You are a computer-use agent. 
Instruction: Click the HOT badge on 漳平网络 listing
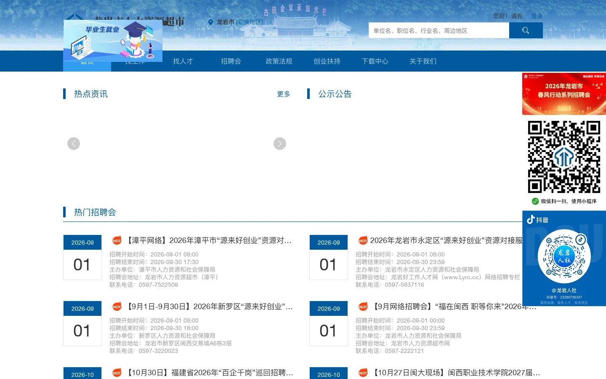(117, 240)
